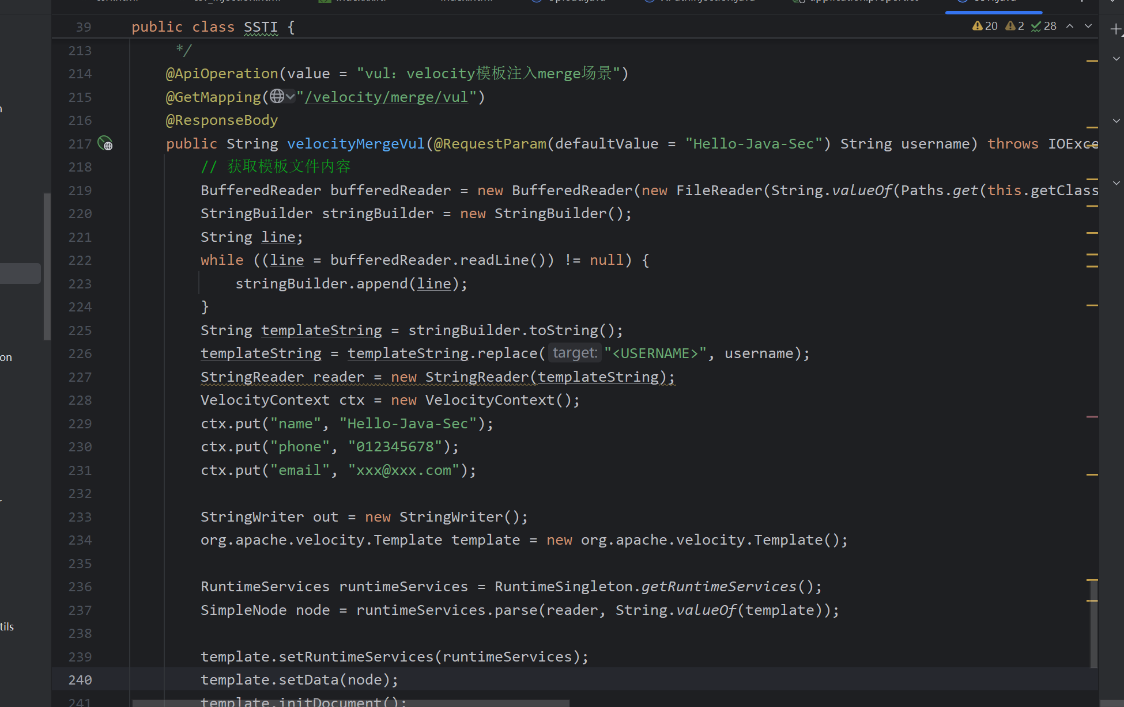Click the editor's vertical scrollbar thumb

pyautogui.click(x=1093, y=624)
